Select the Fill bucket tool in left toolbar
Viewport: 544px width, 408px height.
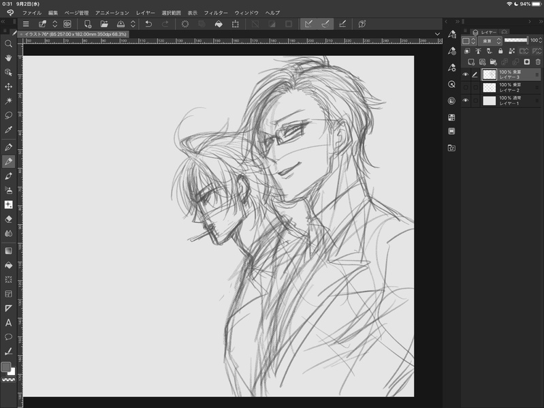pos(8,266)
